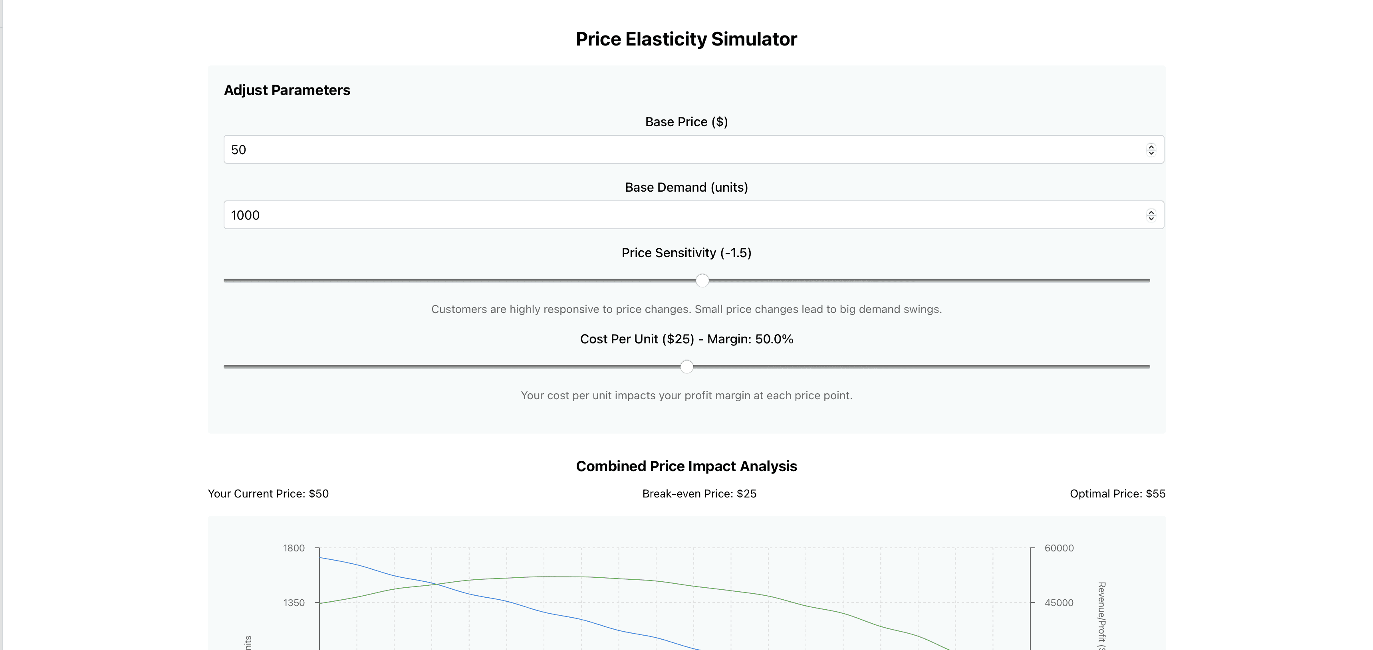
Task: Click the Combined Price Impact Analysis heading
Action: (x=686, y=466)
